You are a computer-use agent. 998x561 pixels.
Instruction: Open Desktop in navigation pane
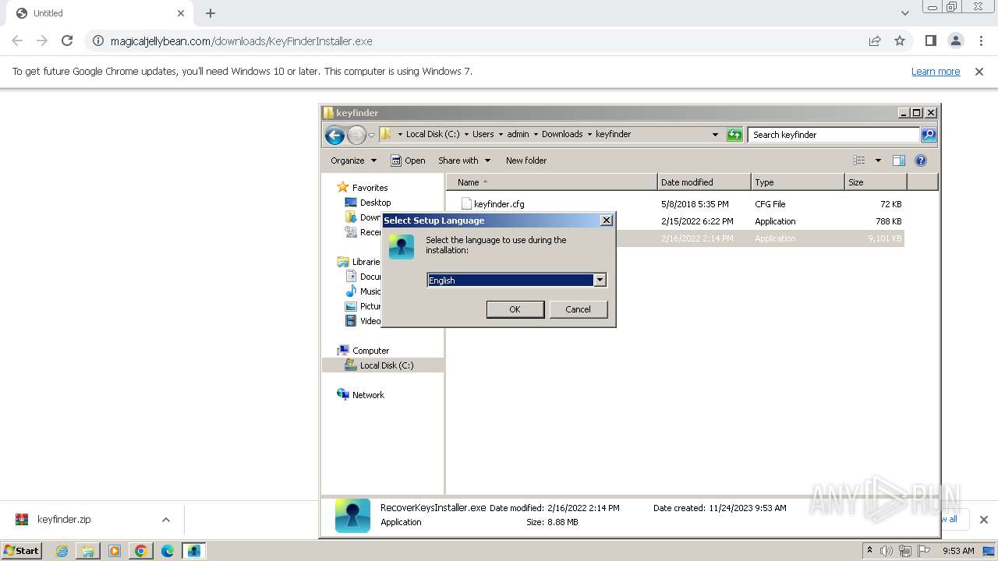click(375, 203)
